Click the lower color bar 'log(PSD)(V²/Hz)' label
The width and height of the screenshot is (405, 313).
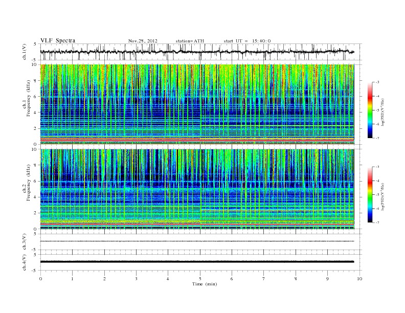pos(382,196)
